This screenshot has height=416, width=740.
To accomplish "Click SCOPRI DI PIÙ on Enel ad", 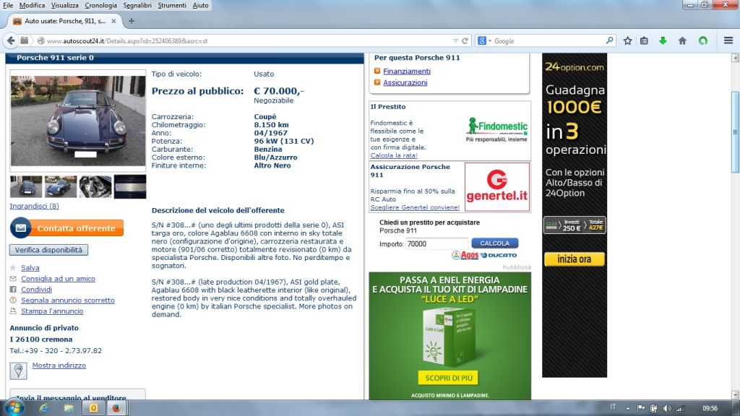I will click(x=448, y=378).
